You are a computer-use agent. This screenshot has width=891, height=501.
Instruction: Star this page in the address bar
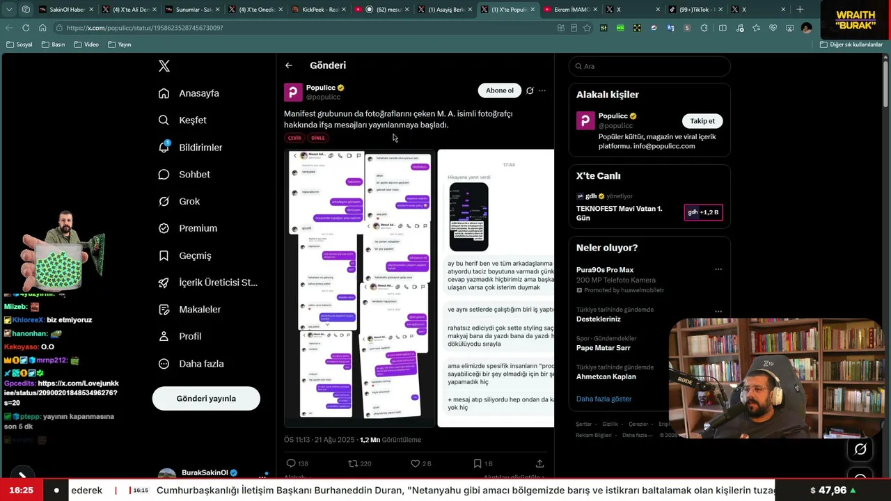coord(587,28)
